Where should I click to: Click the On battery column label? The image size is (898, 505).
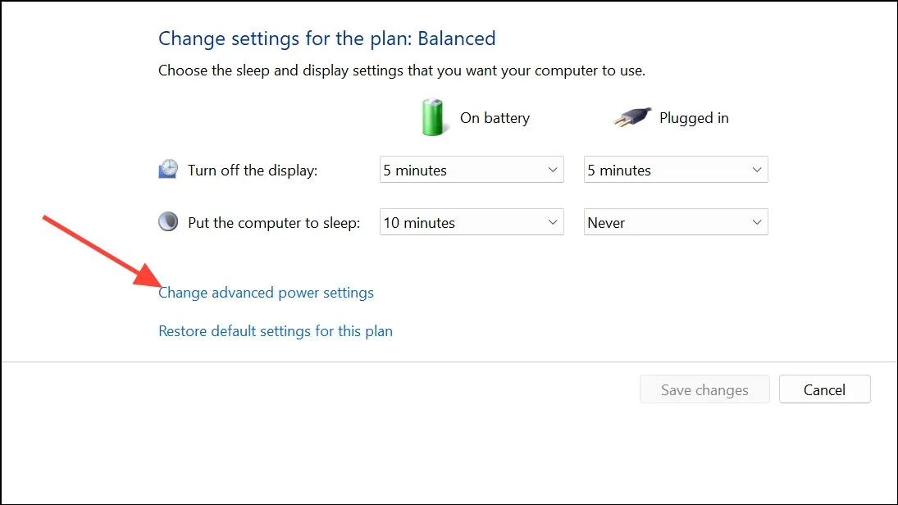pos(495,118)
